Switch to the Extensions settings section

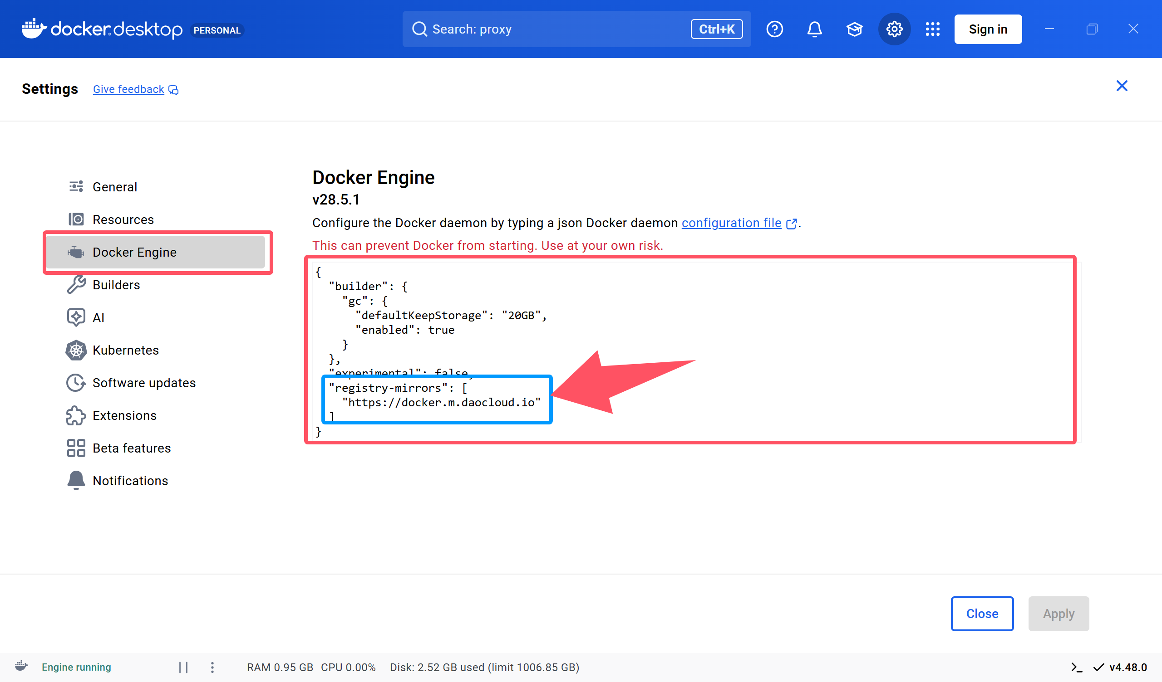click(x=124, y=415)
